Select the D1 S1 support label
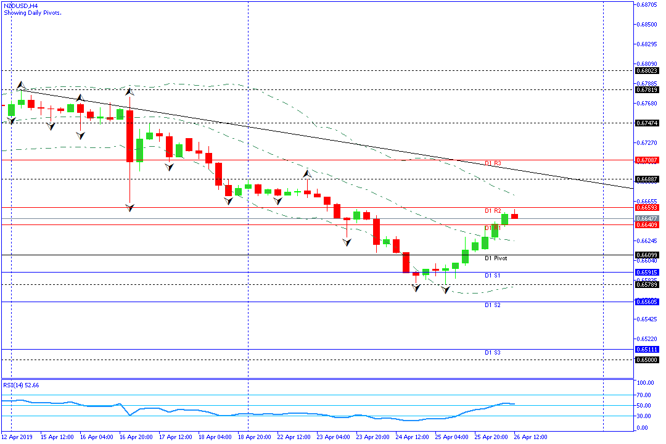Image resolution: width=666 pixels, height=444 pixels. pyautogui.click(x=493, y=275)
